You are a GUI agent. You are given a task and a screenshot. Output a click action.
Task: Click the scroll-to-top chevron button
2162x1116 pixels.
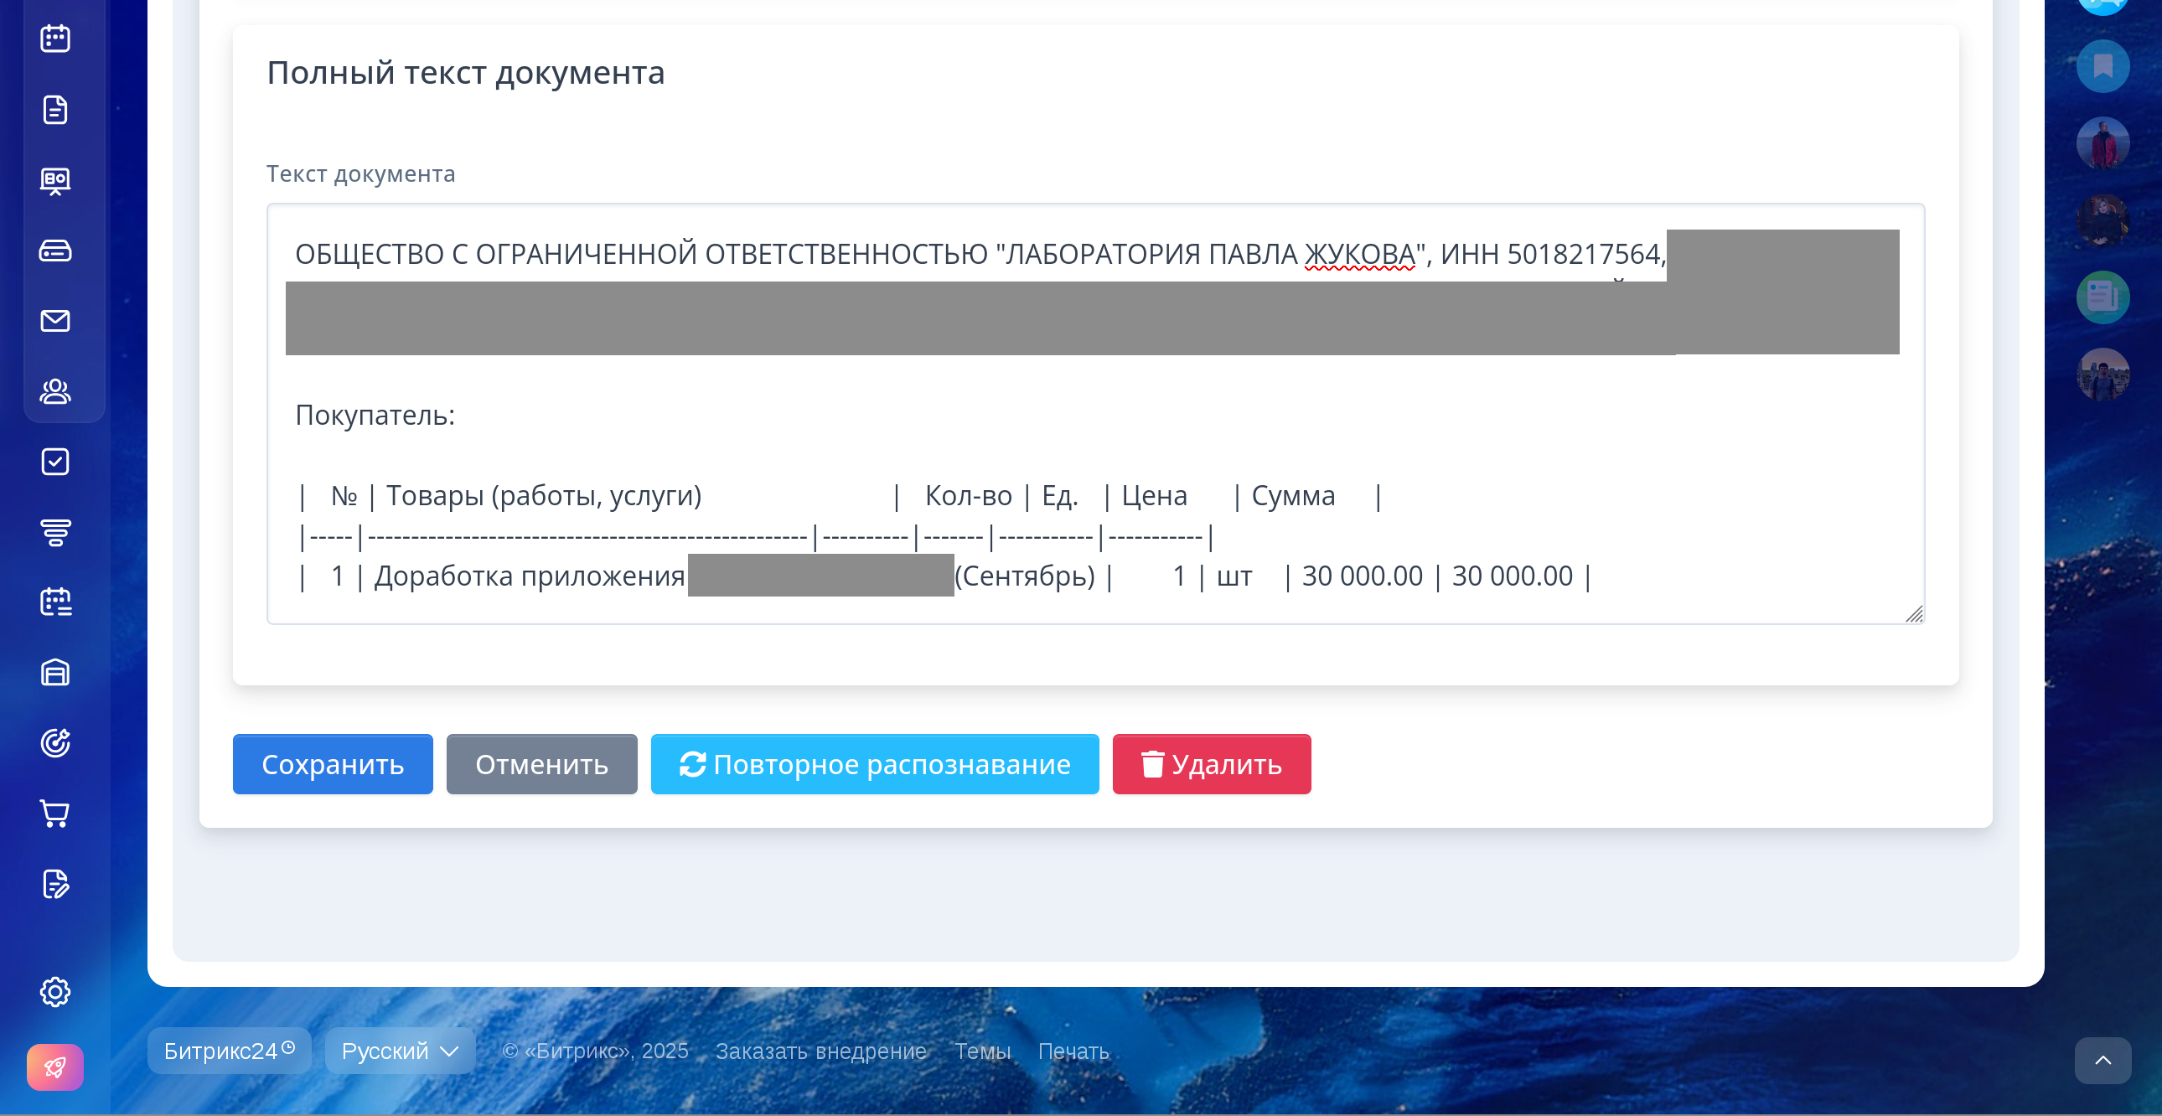click(x=2103, y=1060)
